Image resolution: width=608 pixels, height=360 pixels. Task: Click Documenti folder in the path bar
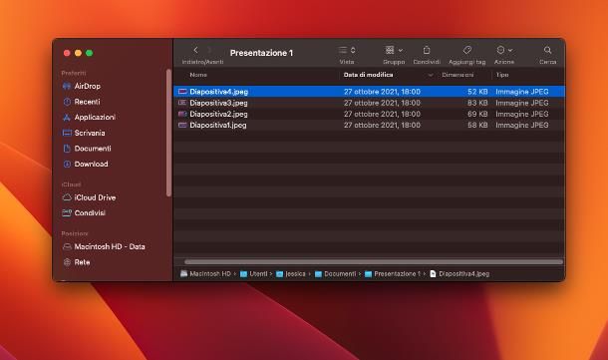336,274
